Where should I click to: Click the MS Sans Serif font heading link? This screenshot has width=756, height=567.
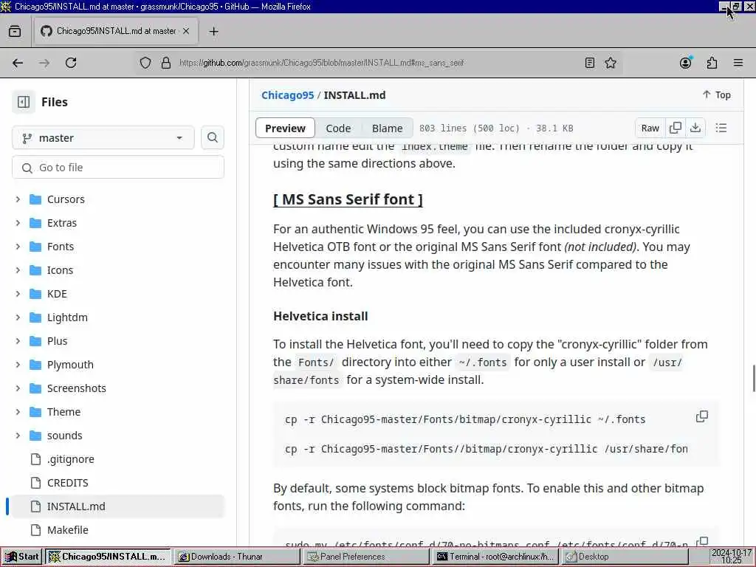tap(348, 199)
